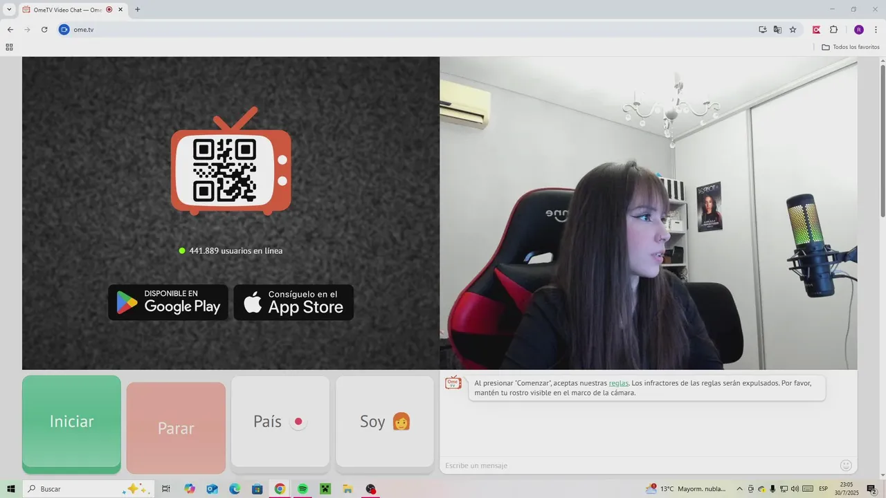Reload the ome.tv page
Image resolution: width=886 pixels, height=498 pixels.
click(x=44, y=30)
